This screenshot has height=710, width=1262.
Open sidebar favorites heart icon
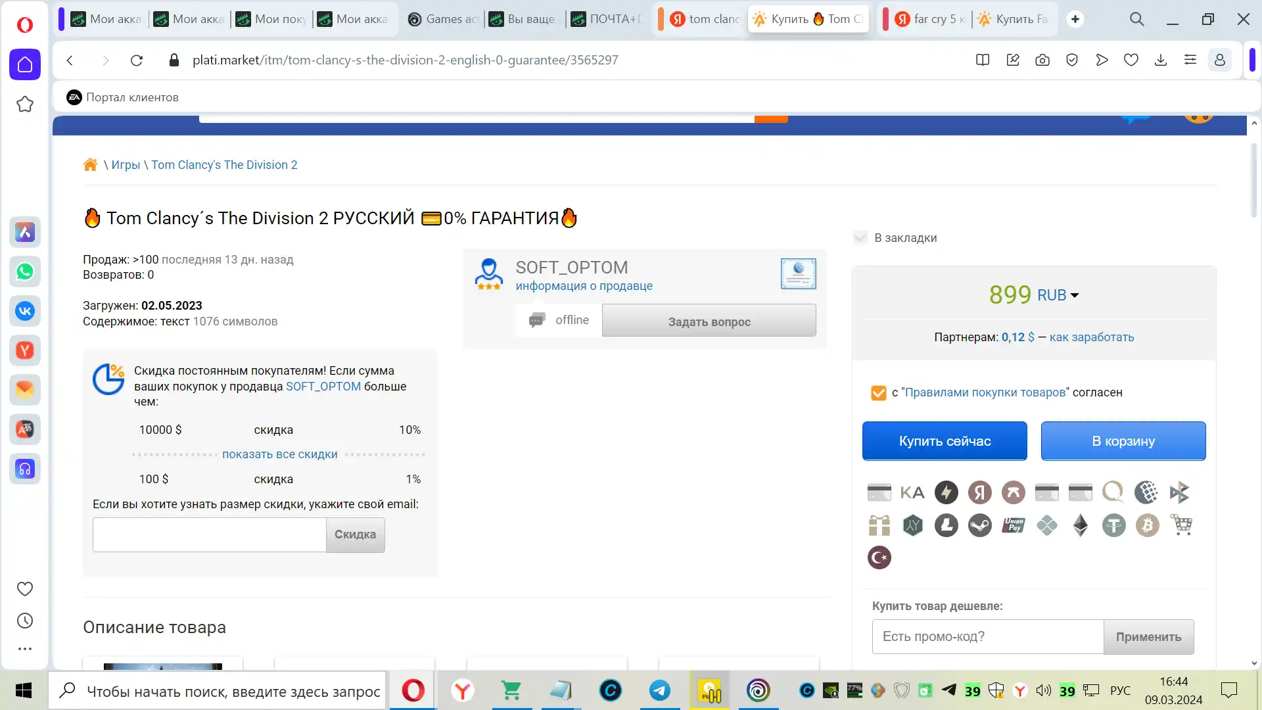click(x=25, y=589)
